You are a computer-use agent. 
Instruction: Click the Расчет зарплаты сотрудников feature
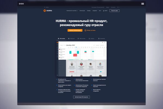(97, 90)
